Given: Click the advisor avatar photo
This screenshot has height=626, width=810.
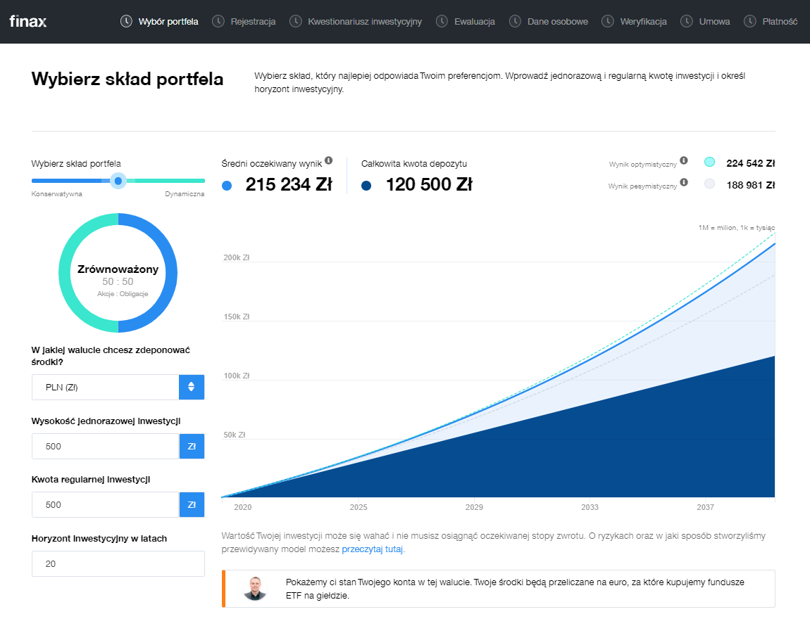Looking at the screenshot, I should (x=255, y=589).
